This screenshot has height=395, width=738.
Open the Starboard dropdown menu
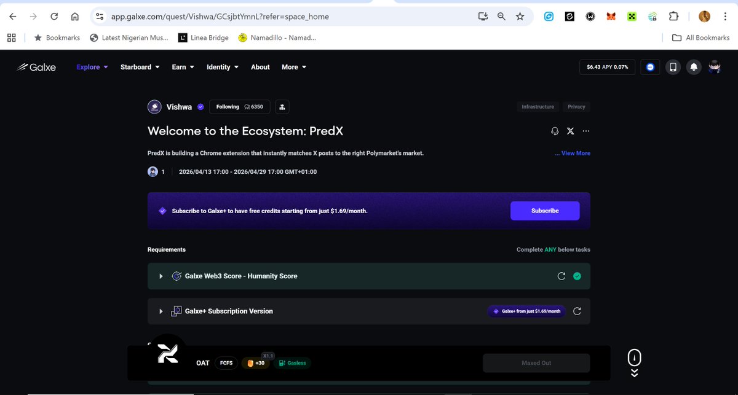(140, 67)
